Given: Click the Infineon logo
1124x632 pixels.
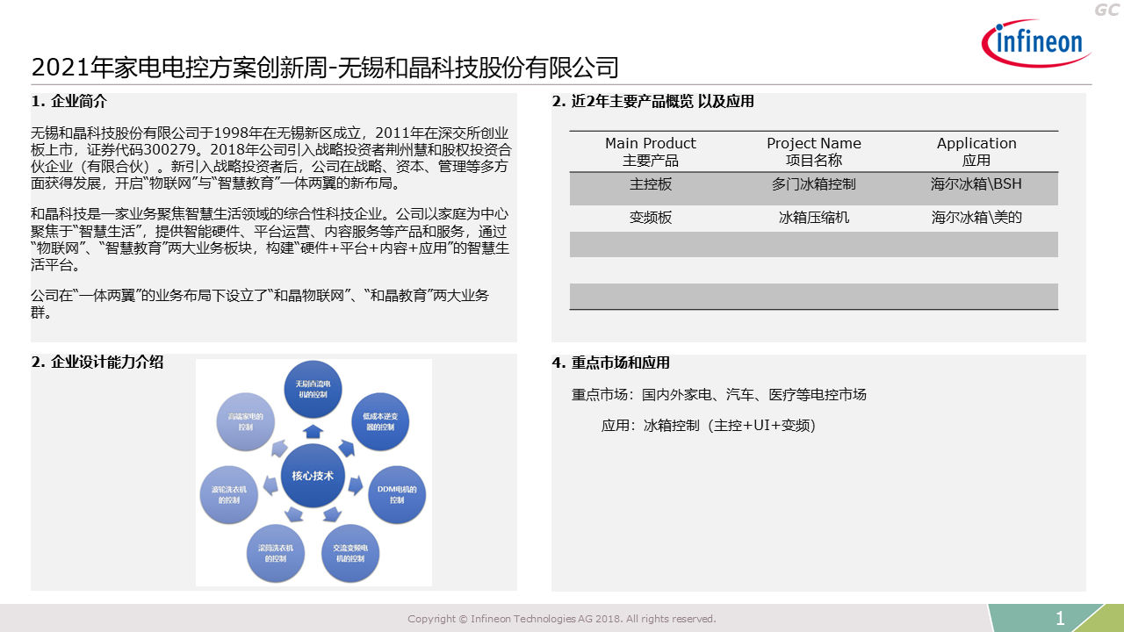Looking at the screenshot, I should click(x=1036, y=42).
